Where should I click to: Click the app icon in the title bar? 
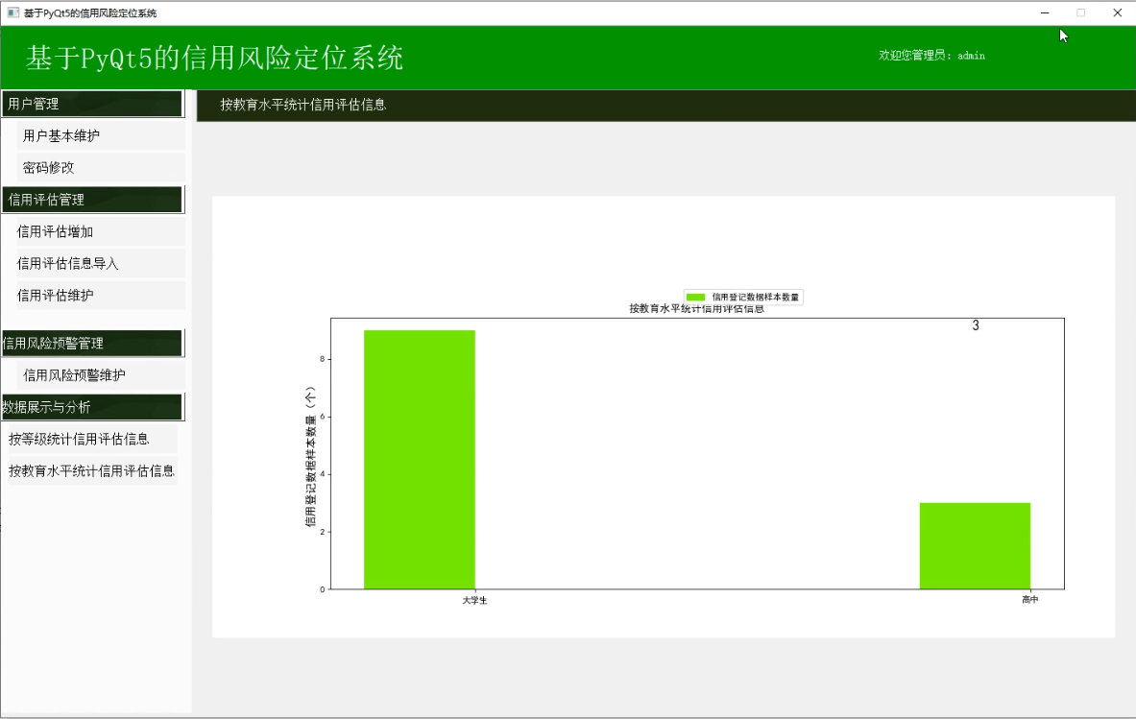coord(13,13)
